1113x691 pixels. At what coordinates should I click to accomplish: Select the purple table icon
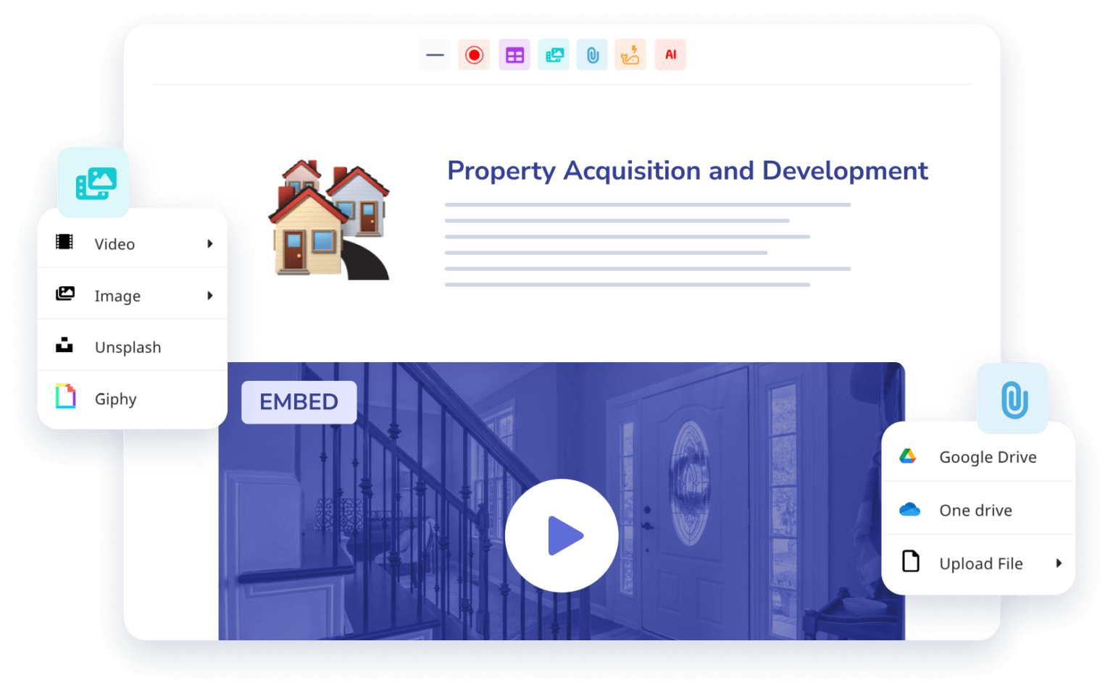514,55
